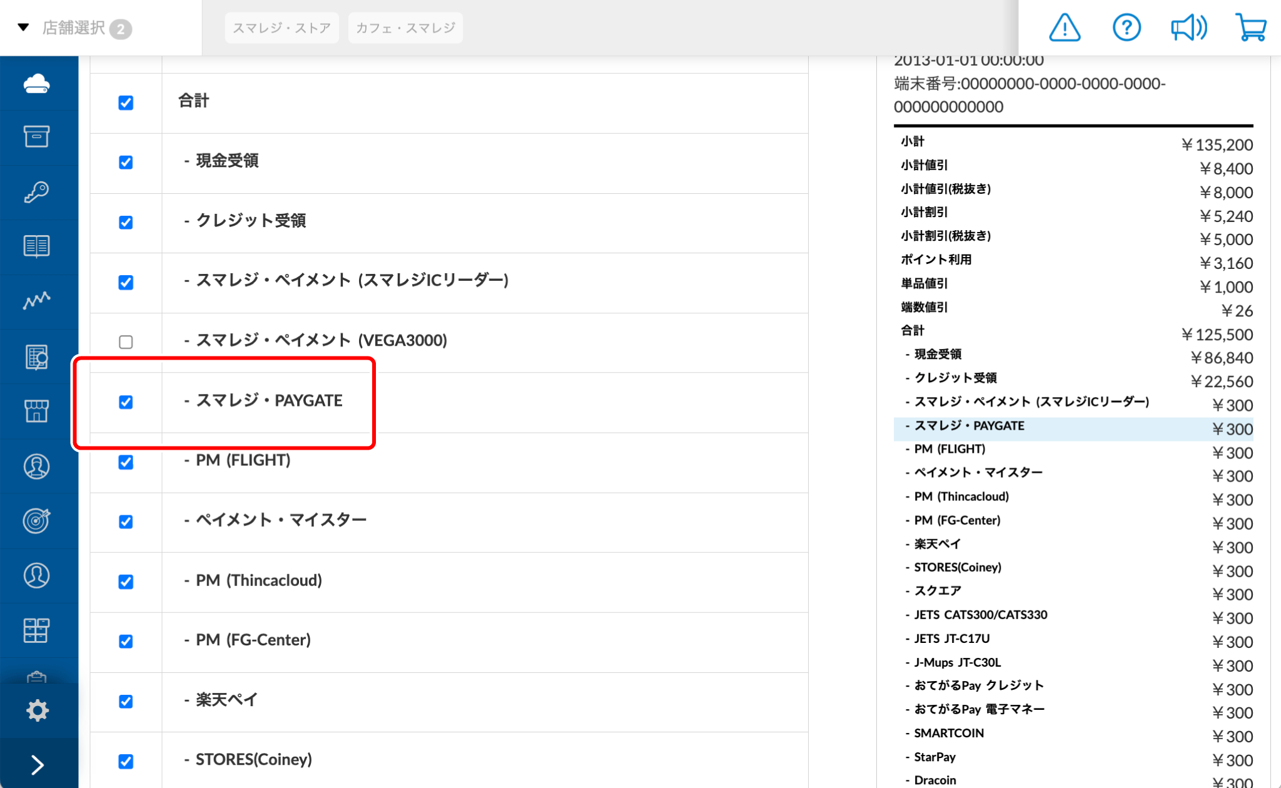Click the SMARTCOIN line in the receipt preview

point(1073,735)
